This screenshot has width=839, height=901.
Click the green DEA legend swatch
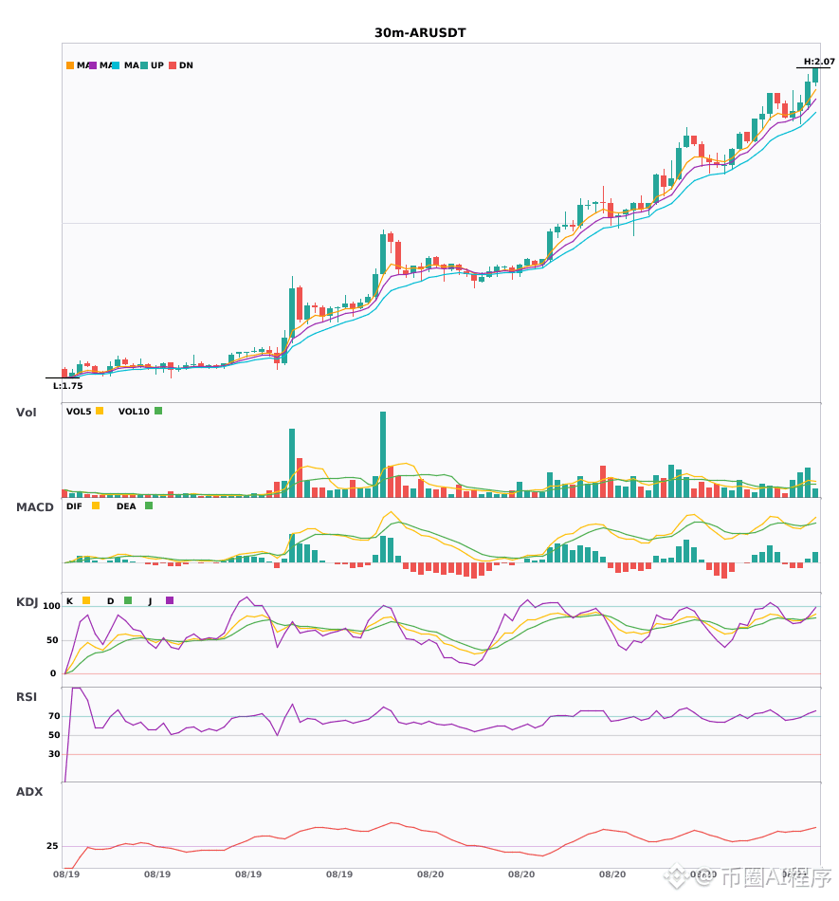(x=149, y=506)
